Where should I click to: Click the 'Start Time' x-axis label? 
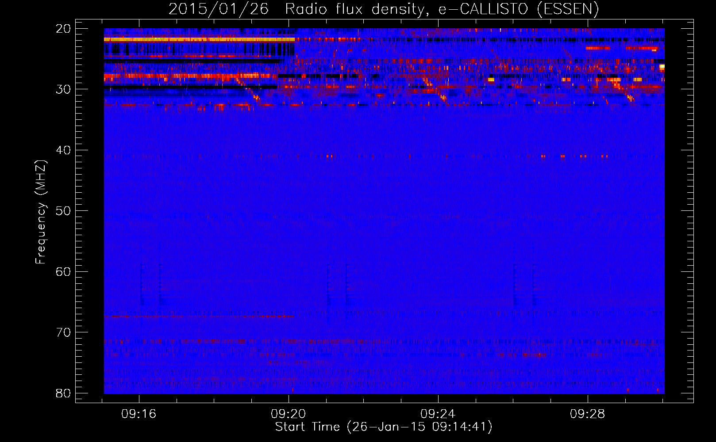[384, 427]
